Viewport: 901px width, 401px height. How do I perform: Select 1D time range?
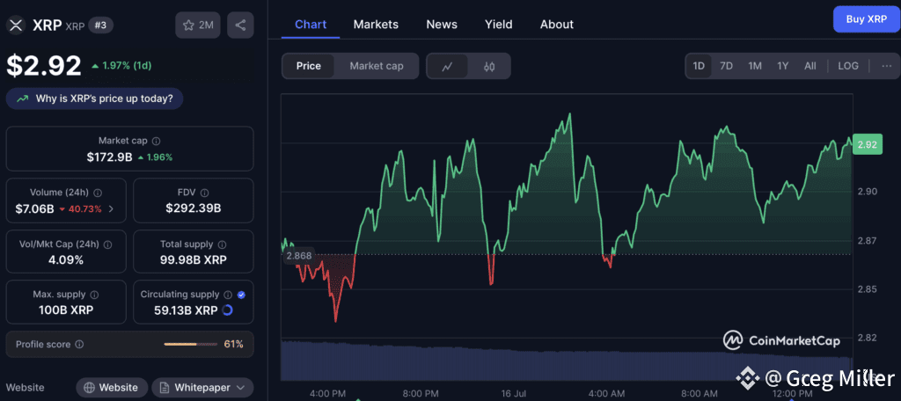(x=699, y=66)
